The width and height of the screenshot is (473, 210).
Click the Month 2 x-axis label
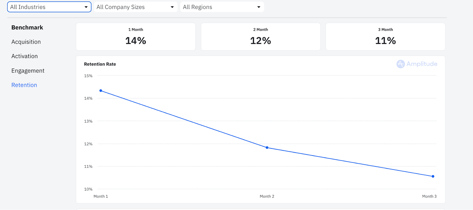point(267,196)
